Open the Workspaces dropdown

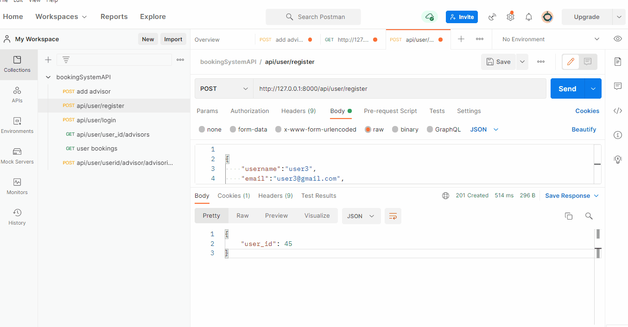coord(61,17)
